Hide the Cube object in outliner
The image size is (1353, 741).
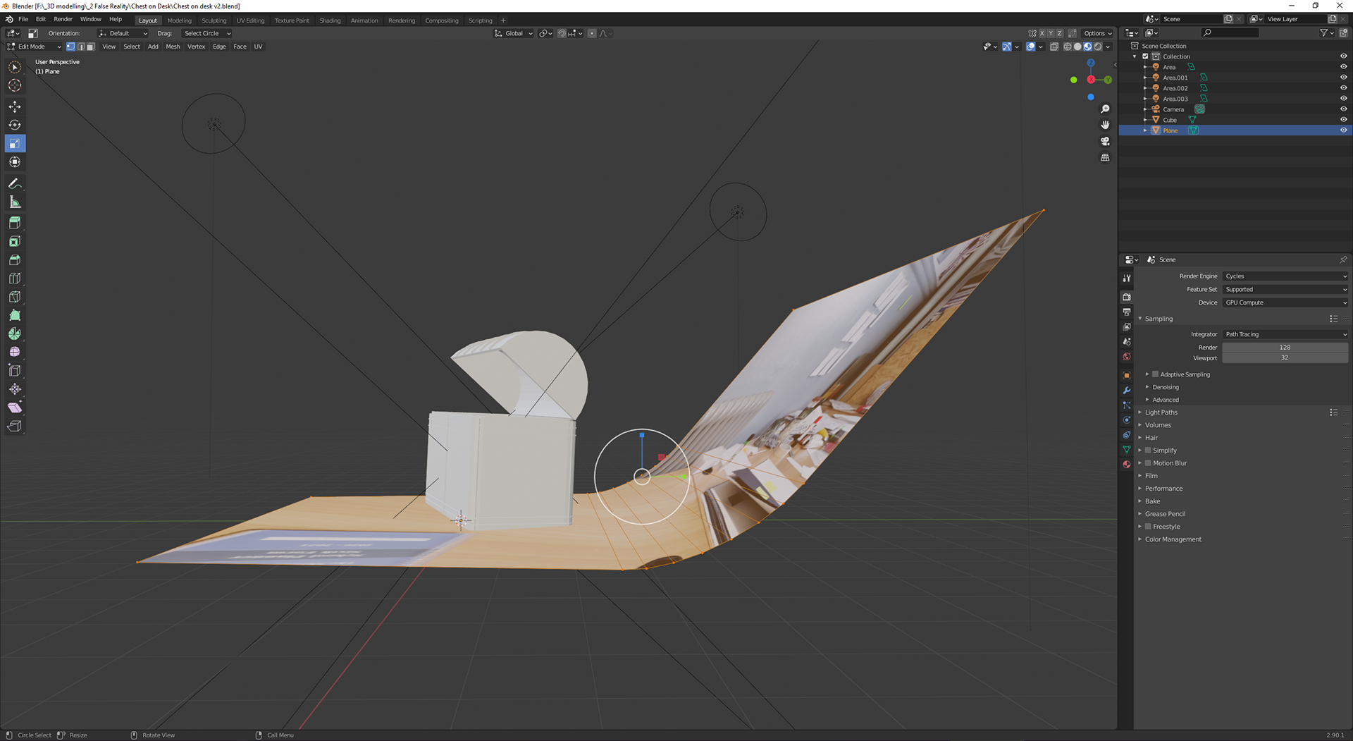click(1343, 120)
